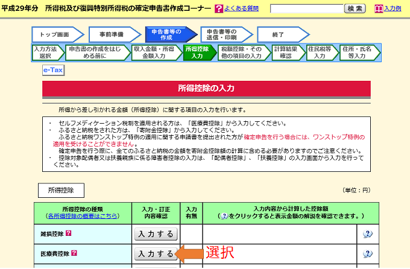Click 入力・訂正内容確認 column header
410x269 pixels.
pos(156,213)
